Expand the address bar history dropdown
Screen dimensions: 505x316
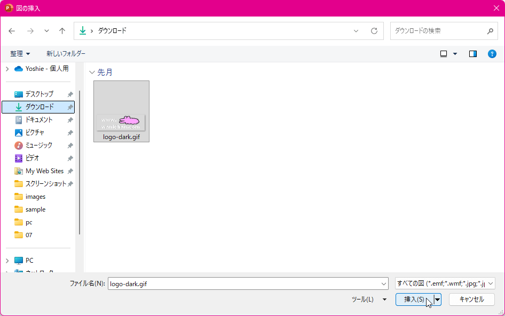(x=356, y=31)
